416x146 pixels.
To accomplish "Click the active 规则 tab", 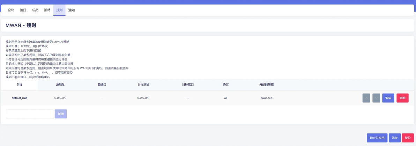I will tap(59, 10).
